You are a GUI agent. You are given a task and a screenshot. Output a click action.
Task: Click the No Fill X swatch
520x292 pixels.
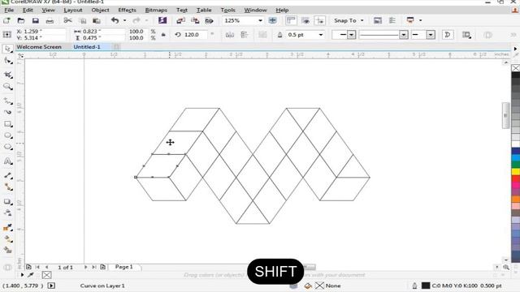coord(516,68)
